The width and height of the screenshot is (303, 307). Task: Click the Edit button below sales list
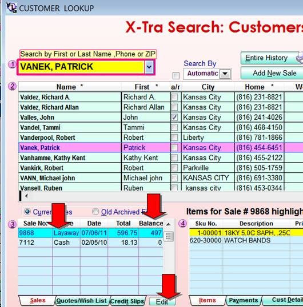tap(162, 301)
